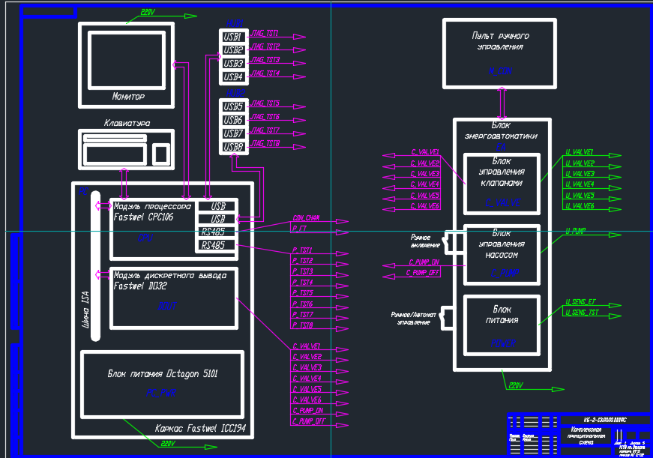Click the Блок управления насосом block
This screenshot has height=458, width=653.
502,254
